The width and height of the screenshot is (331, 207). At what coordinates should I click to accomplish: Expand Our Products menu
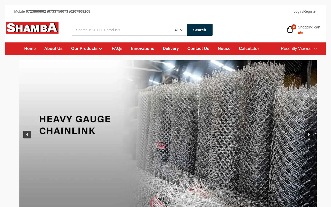pyautogui.click(x=87, y=49)
